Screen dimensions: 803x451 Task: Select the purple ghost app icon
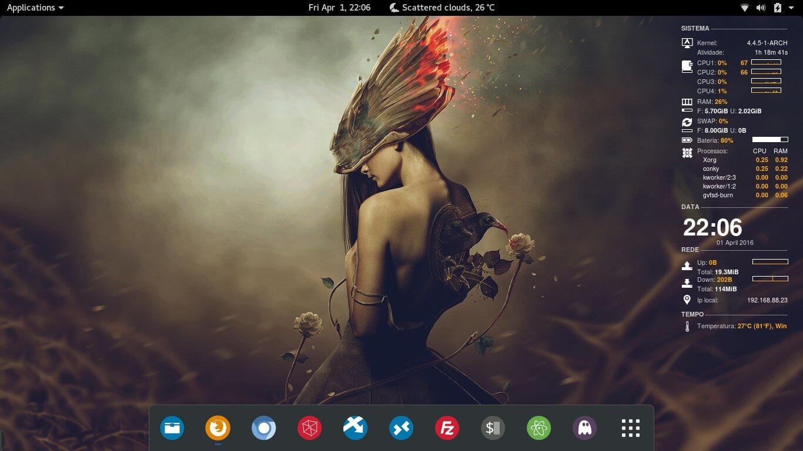[584, 428]
